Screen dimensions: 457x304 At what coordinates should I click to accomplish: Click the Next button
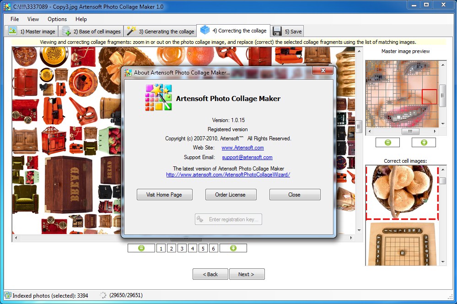pyautogui.click(x=247, y=274)
